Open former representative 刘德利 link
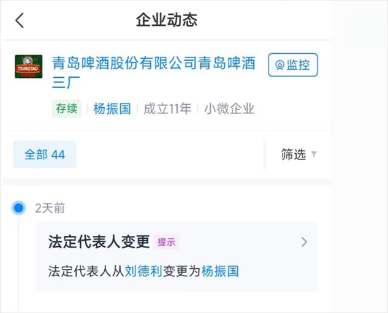 click(x=143, y=271)
